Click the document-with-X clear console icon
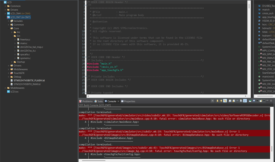This screenshot has width=275, height=162. click(x=241, y=101)
